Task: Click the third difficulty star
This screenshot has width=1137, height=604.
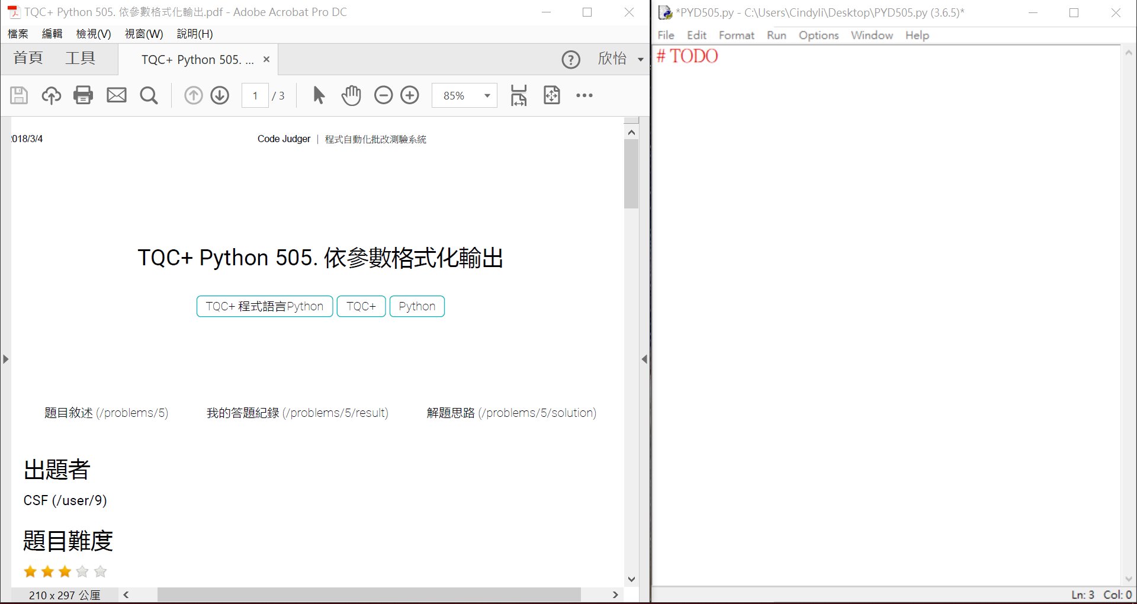Action: 65,571
